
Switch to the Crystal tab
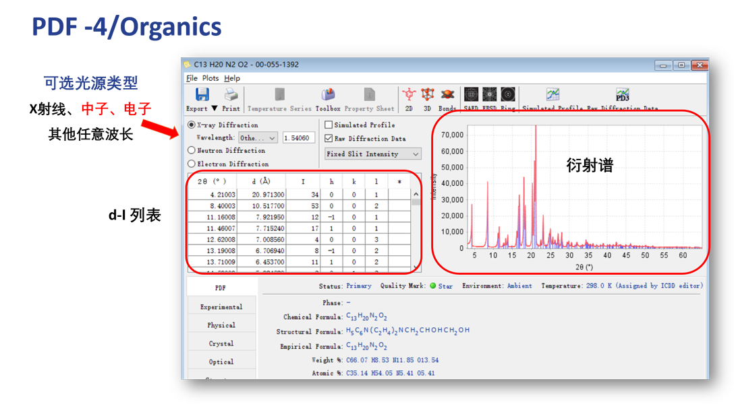221,343
